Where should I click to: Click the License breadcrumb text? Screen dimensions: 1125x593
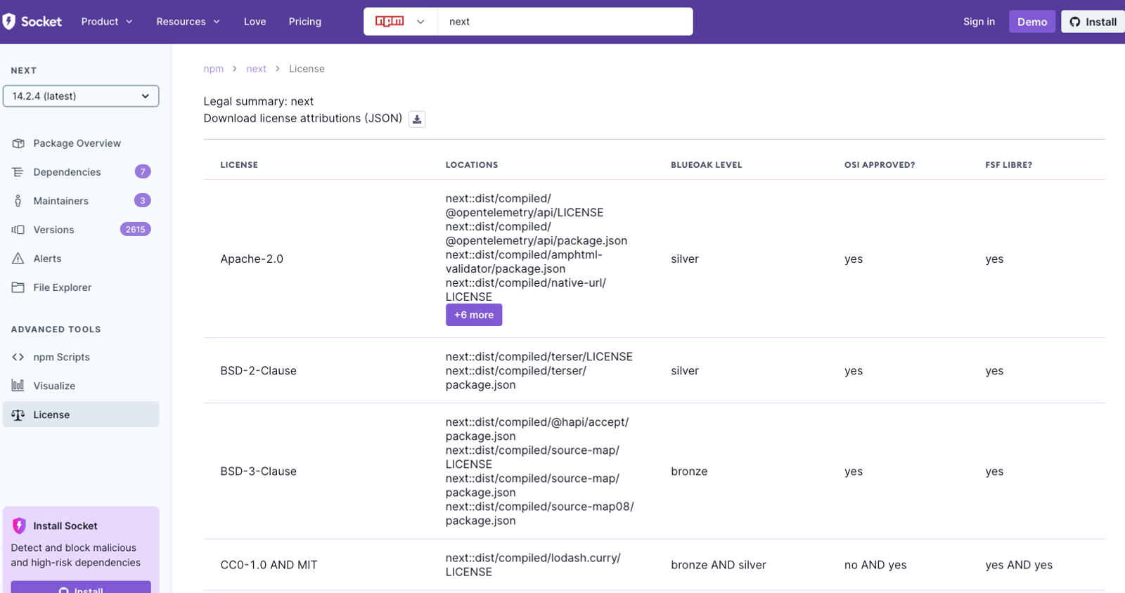[307, 69]
